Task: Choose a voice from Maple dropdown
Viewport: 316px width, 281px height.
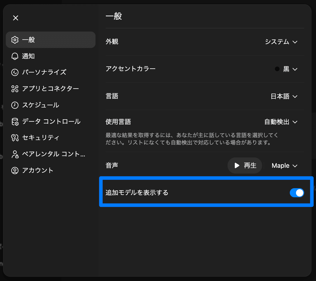Action: (x=284, y=166)
